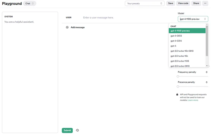The width and height of the screenshot is (211, 135).
Task: Click the Save button
Action: tap(170, 4)
